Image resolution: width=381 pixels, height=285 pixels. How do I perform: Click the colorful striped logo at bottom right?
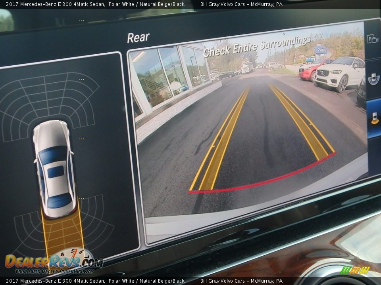(x=355, y=270)
